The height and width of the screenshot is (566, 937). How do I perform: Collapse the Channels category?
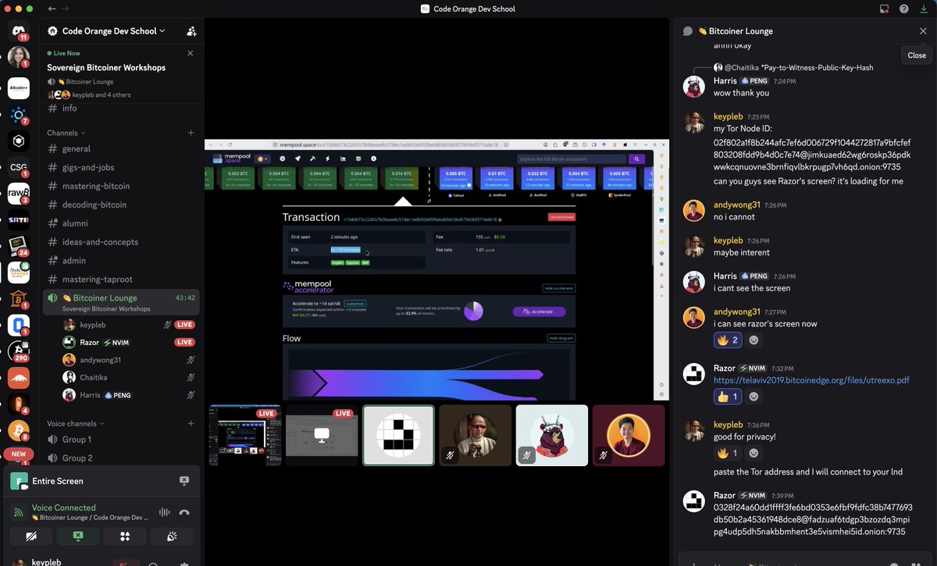(66, 133)
